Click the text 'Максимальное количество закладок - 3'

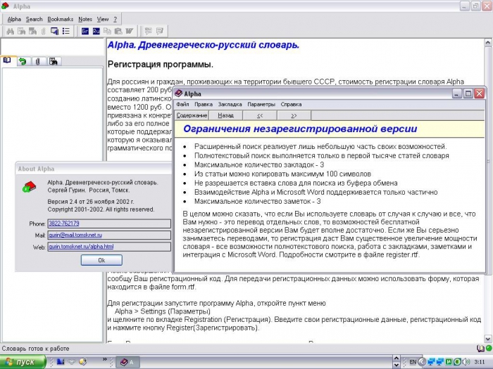pyautogui.click(x=259, y=164)
